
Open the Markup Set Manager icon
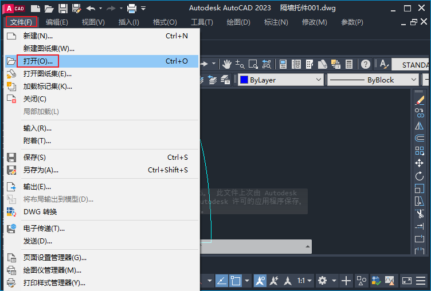pyautogui.click(x=336, y=64)
